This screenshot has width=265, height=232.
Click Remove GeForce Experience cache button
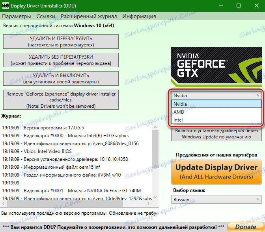[61, 100]
